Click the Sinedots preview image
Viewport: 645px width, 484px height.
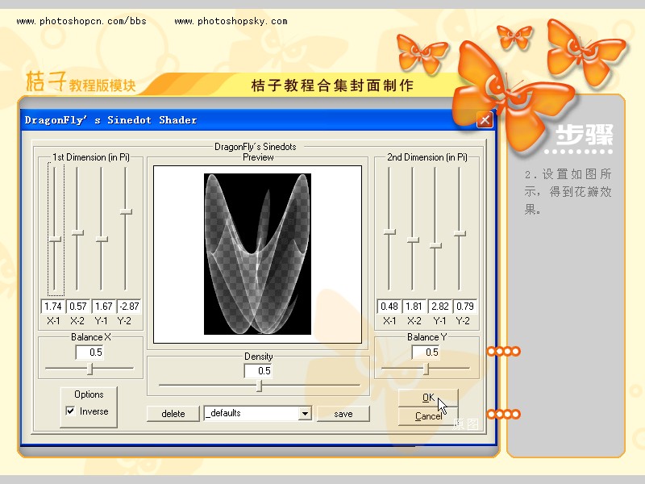tap(257, 253)
